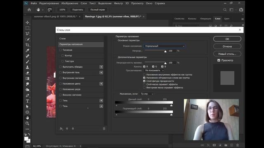264x148 pixels.
Task: Select Параметры наложения in styles list
Action: click(x=81, y=44)
